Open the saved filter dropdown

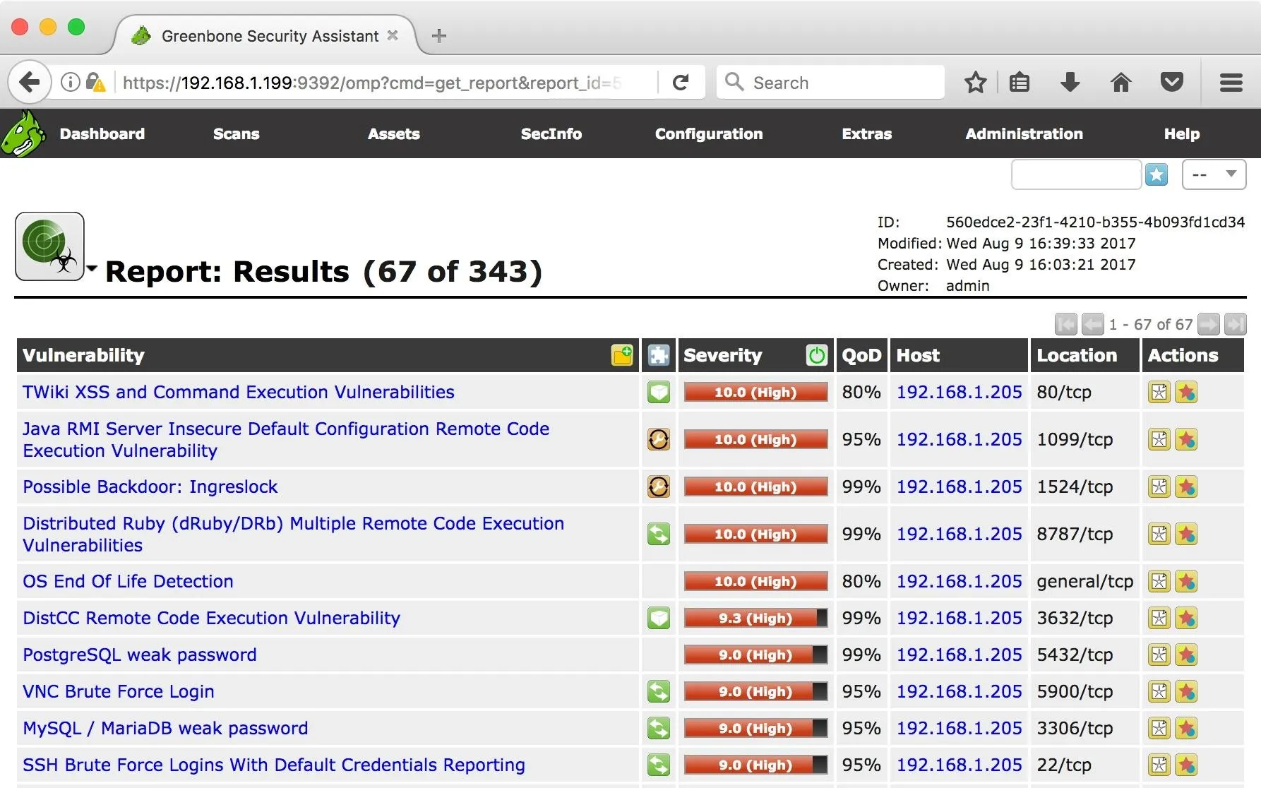click(1214, 174)
